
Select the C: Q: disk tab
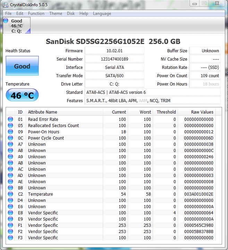(17, 26)
